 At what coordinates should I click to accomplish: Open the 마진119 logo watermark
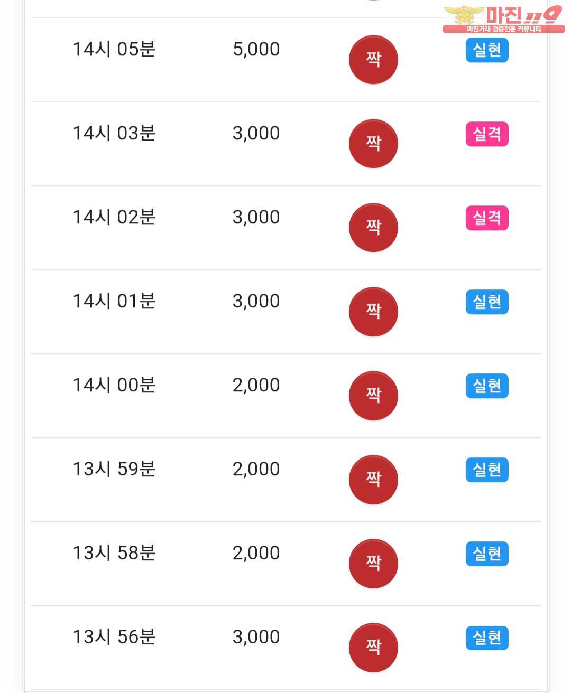pos(503,19)
